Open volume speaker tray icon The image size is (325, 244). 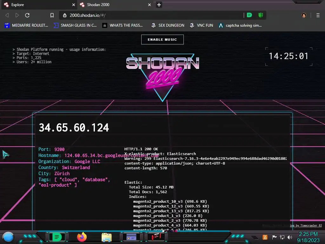pyautogui.click(x=290, y=237)
